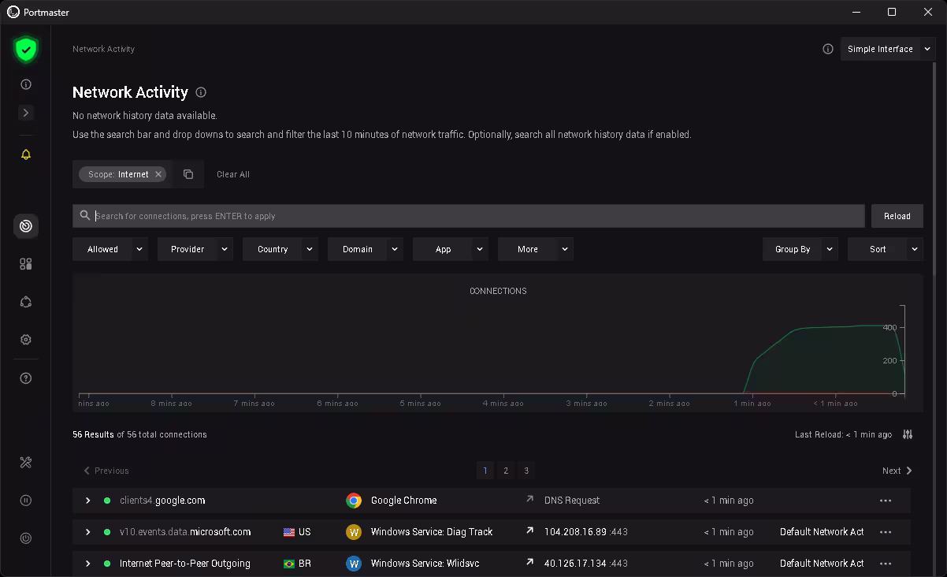Click the BR flag in the Peer-to-Peer row
The width and height of the screenshot is (947, 577).
pos(289,564)
